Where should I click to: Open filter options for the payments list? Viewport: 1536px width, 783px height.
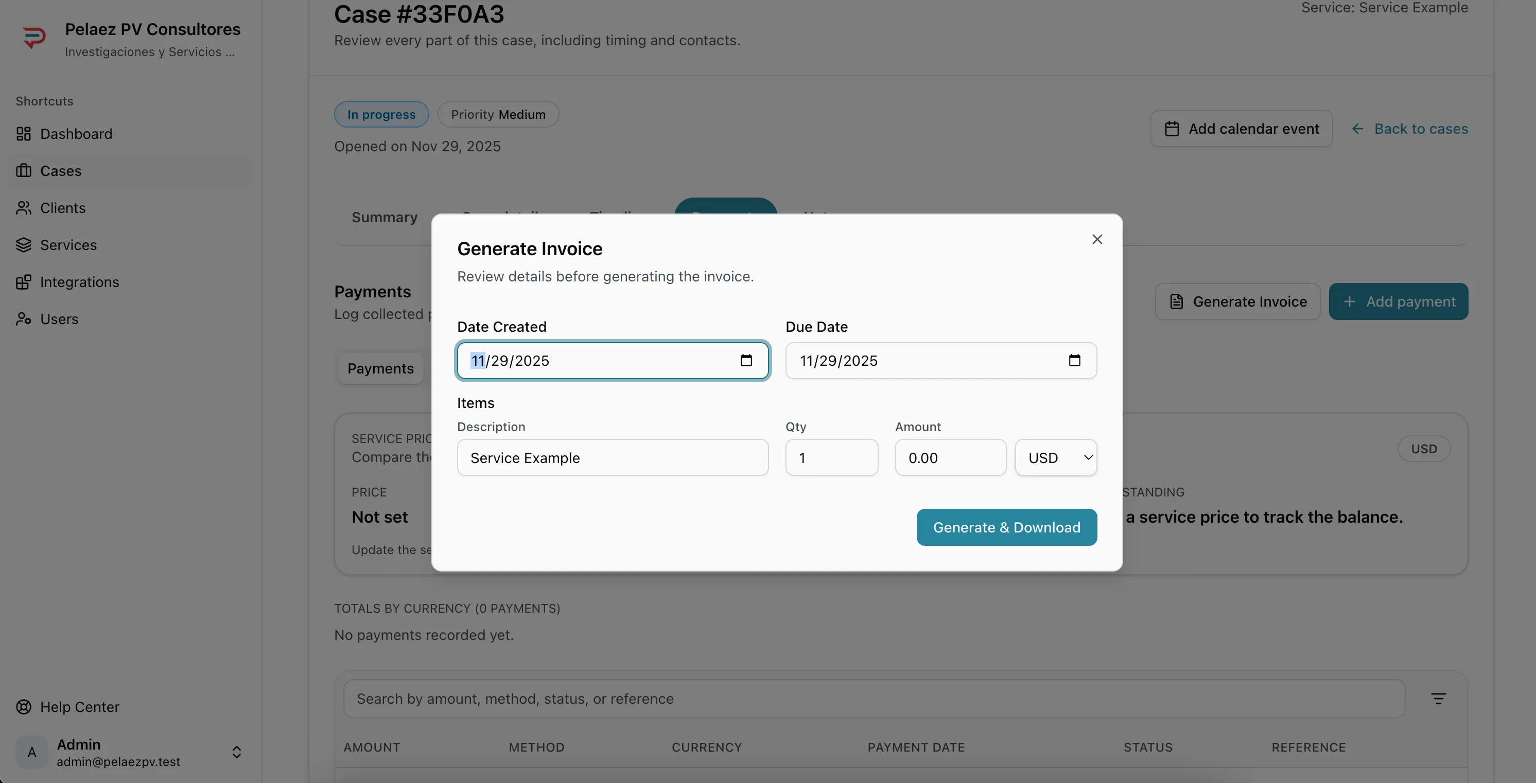point(1439,698)
